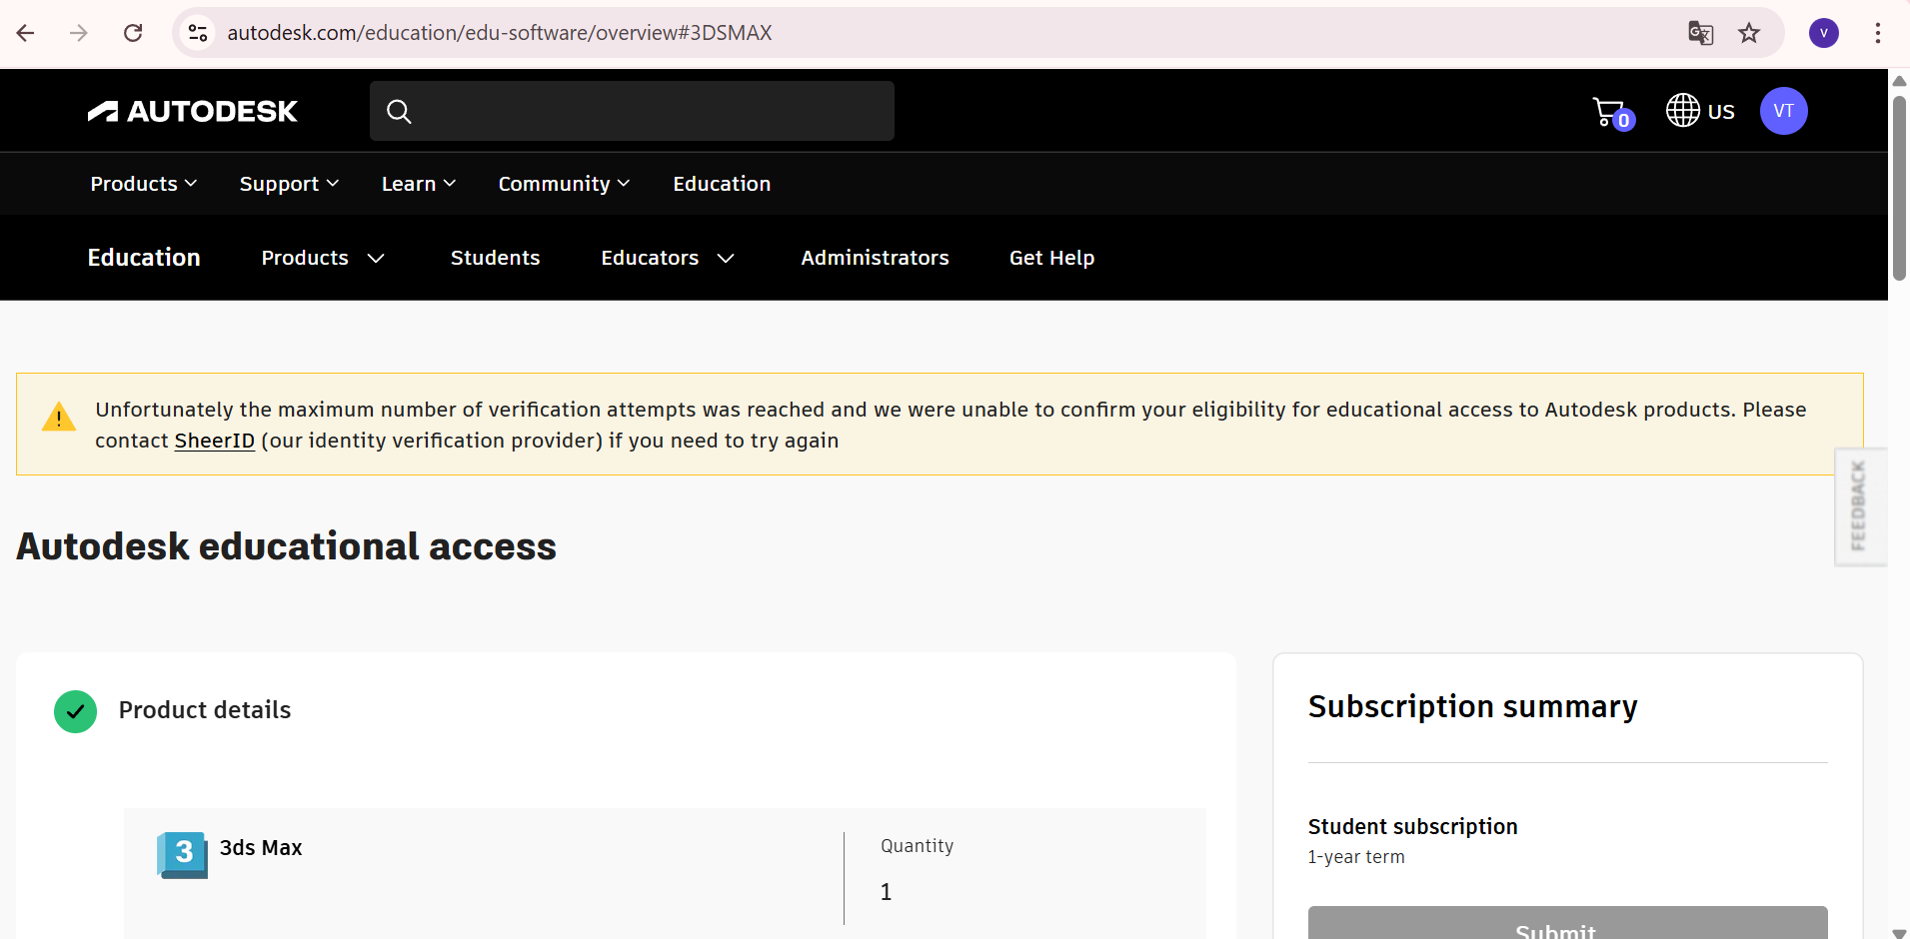This screenshot has height=939, width=1910.
Task: Click the Submit button
Action: pos(1567,923)
